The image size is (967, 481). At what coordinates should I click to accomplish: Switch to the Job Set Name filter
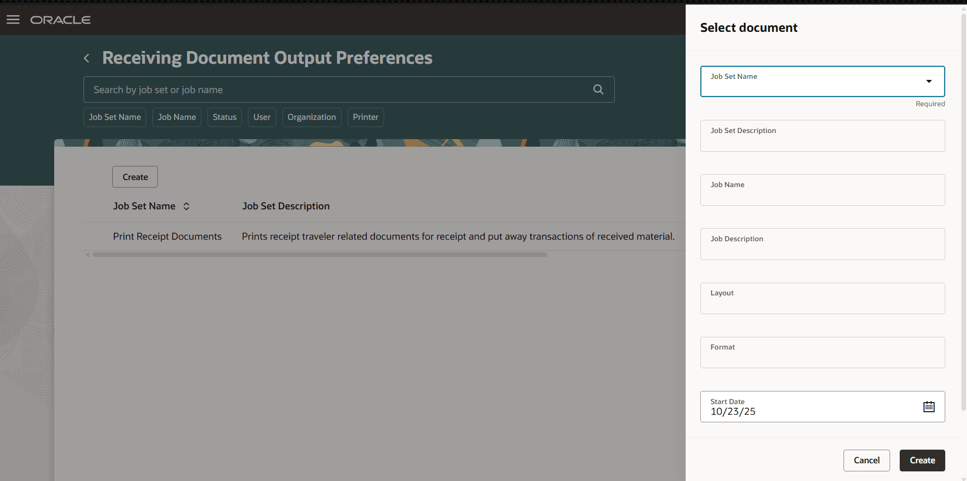coord(114,117)
